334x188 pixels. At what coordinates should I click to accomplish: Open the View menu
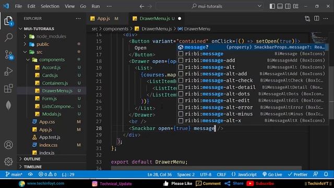[69, 6]
